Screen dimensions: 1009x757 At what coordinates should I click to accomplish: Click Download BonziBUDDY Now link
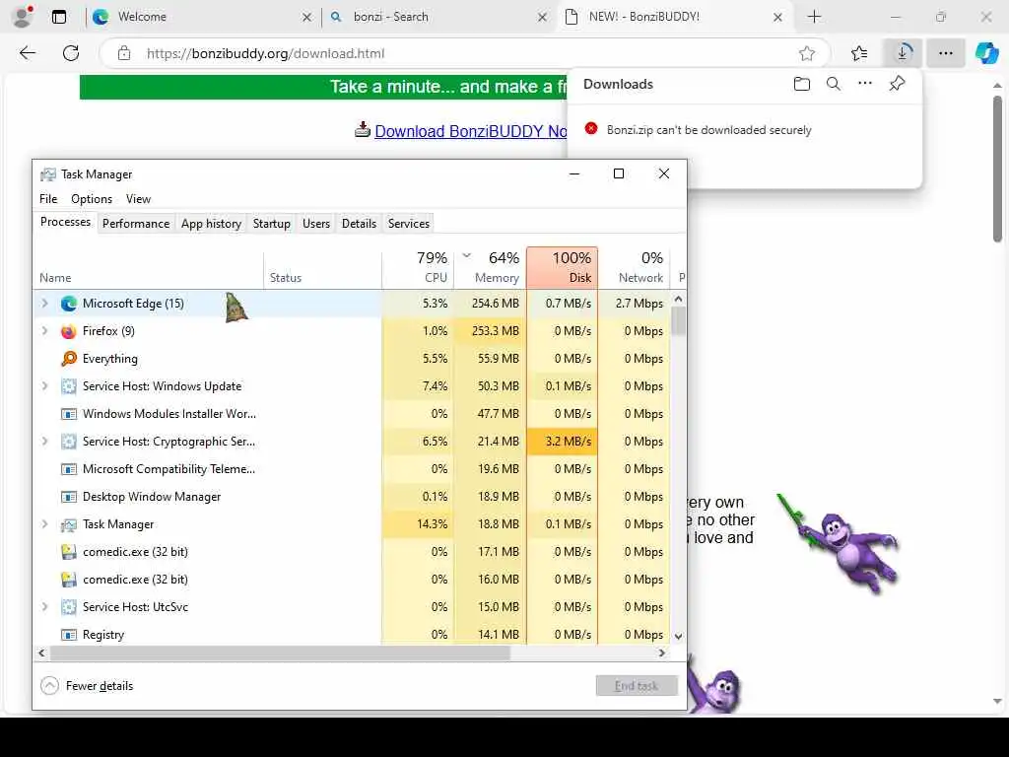(x=470, y=131)
